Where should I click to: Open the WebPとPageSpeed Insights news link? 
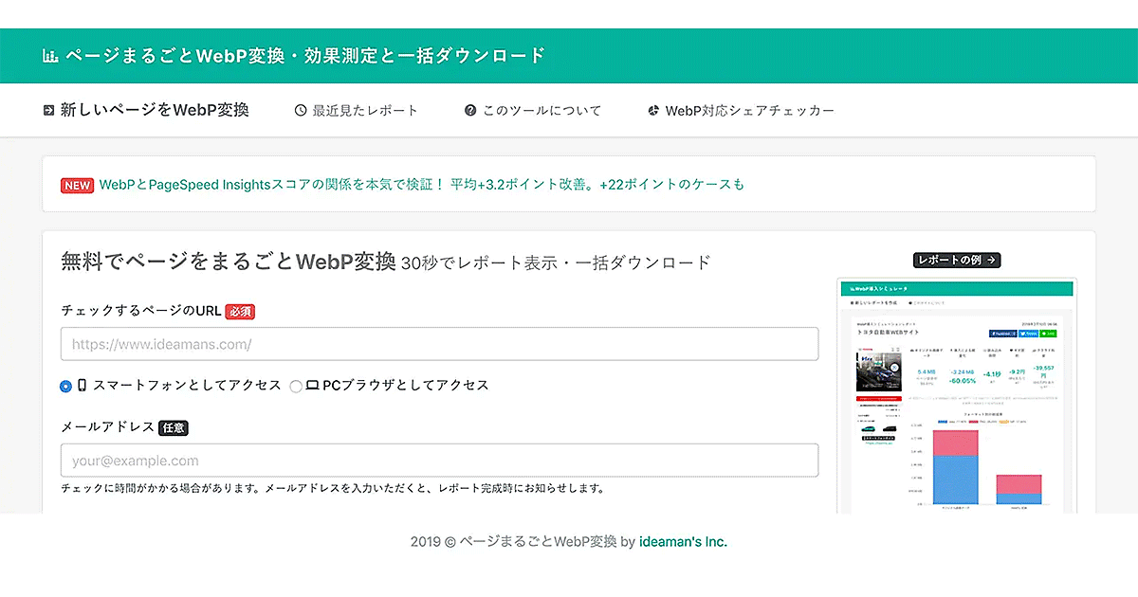pyautogui.click(x=421, y=185)
